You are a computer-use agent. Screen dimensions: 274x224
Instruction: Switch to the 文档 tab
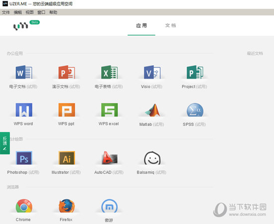tap(170, 25)
